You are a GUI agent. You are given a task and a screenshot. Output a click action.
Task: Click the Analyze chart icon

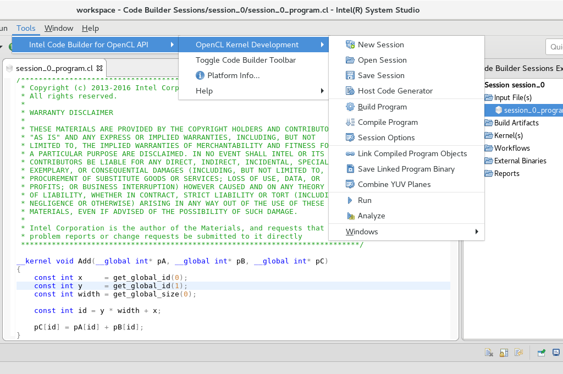[x=350, y=216]
